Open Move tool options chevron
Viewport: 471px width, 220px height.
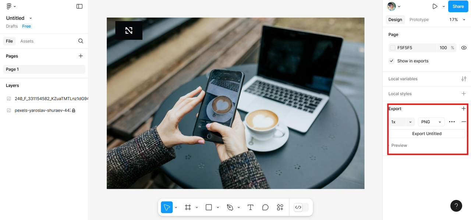point(176,208)
